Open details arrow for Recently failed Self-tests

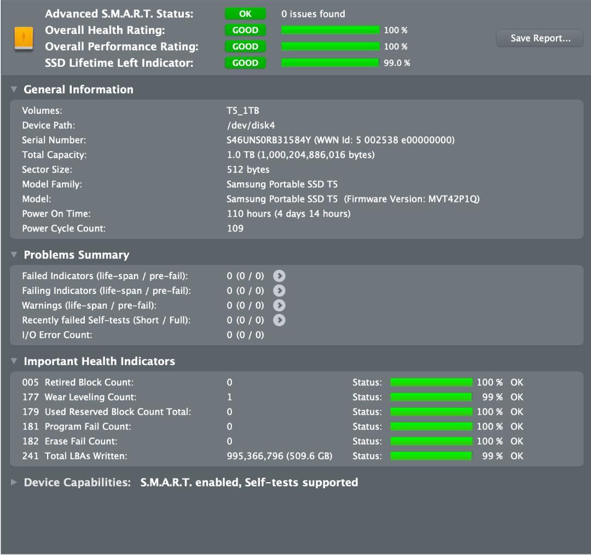tap(279, 320)
